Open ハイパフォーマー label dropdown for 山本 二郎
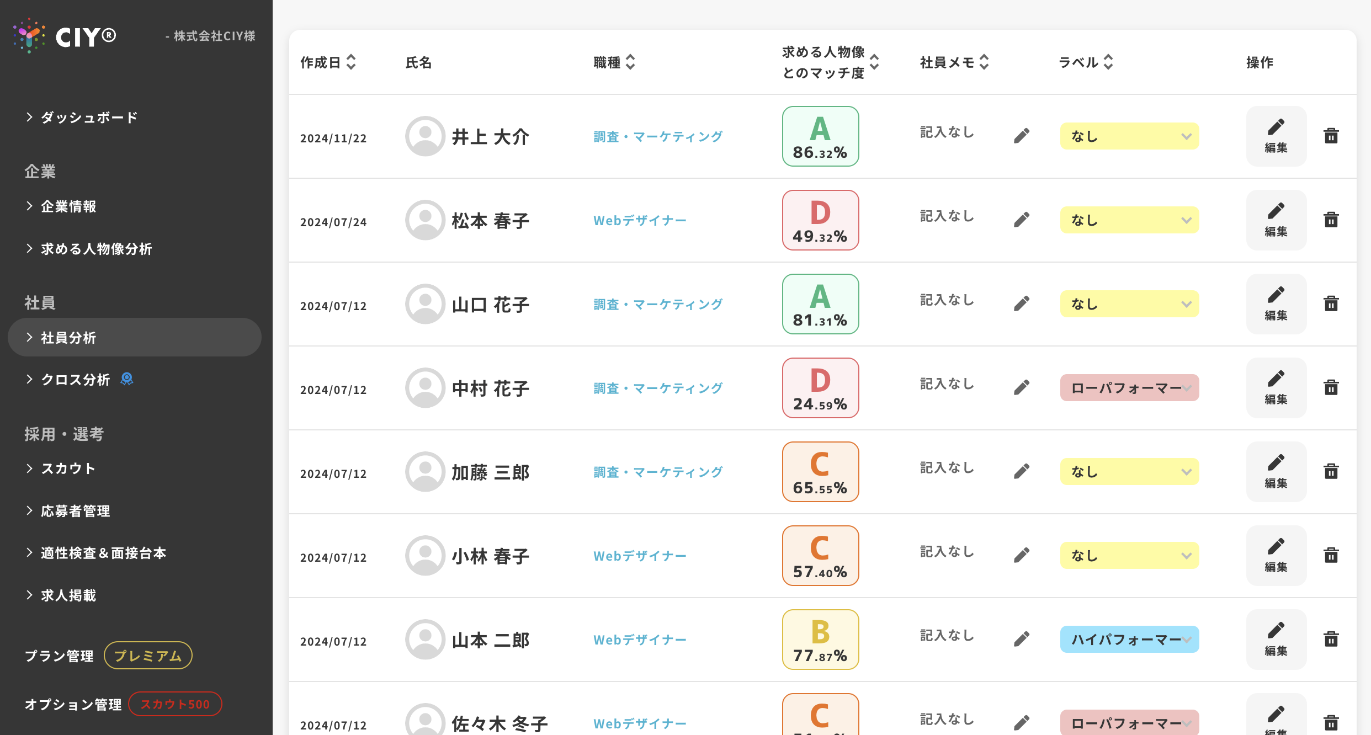The width and height of the screenshot is (1371, 735). [1129, 640]
